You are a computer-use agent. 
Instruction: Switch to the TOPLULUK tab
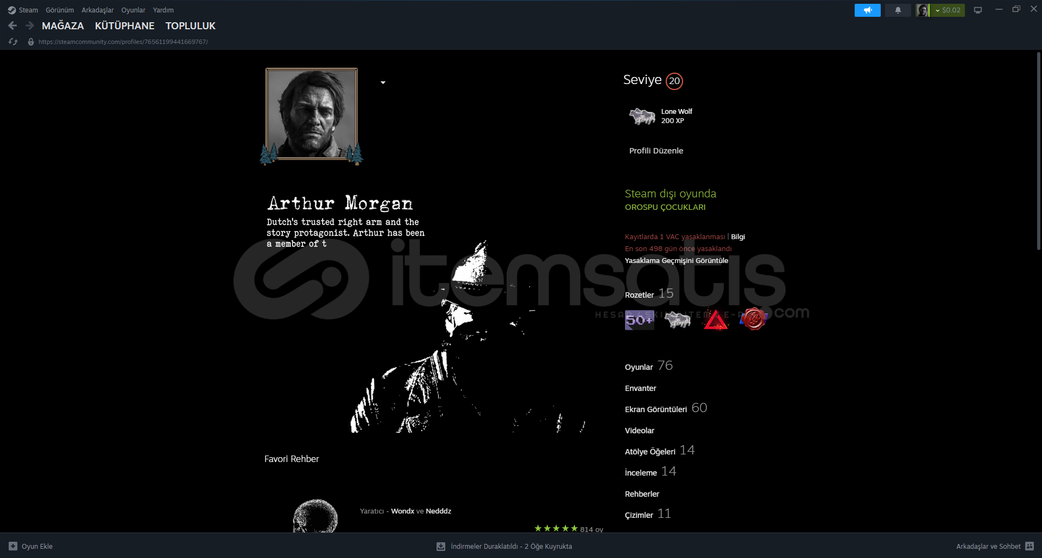pyautogui.click(x=191, y=25)
